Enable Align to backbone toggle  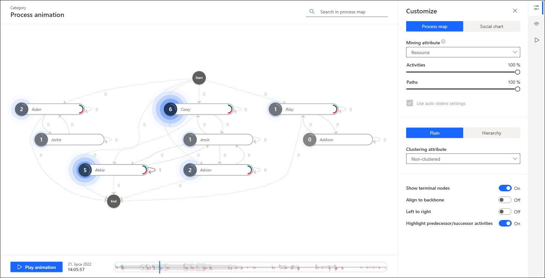[505, 200]
